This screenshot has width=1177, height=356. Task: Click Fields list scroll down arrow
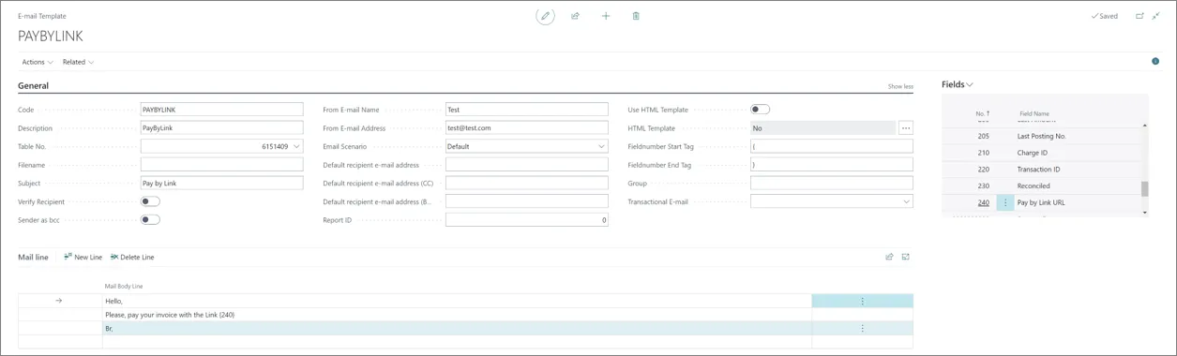click(1144, 213)
